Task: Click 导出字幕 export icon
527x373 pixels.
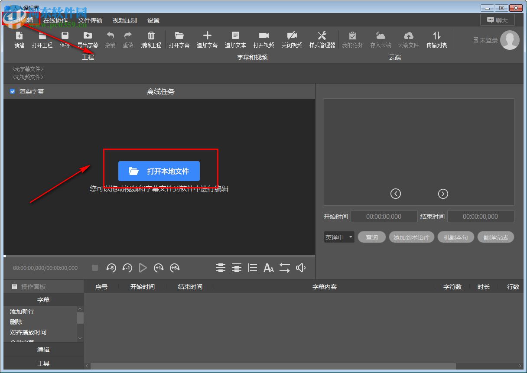Action: (x=88, y=36)
